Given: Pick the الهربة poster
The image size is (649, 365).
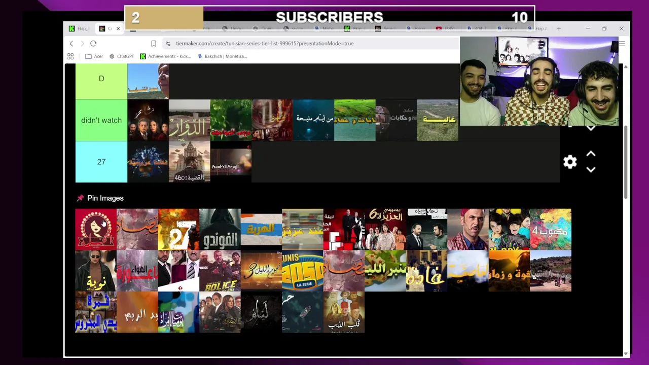Looking at the screenshot, I should click(261, 229).
